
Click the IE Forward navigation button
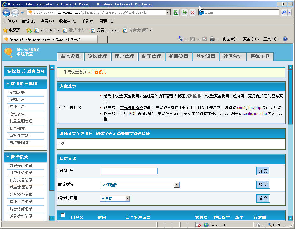[15, 13]
